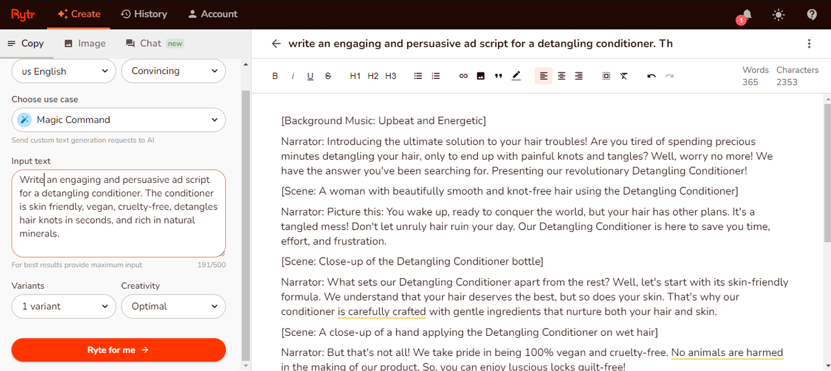Click the Rytr logo
The image size is (831, 371).
pyautogui.click(x=22, y=14)
